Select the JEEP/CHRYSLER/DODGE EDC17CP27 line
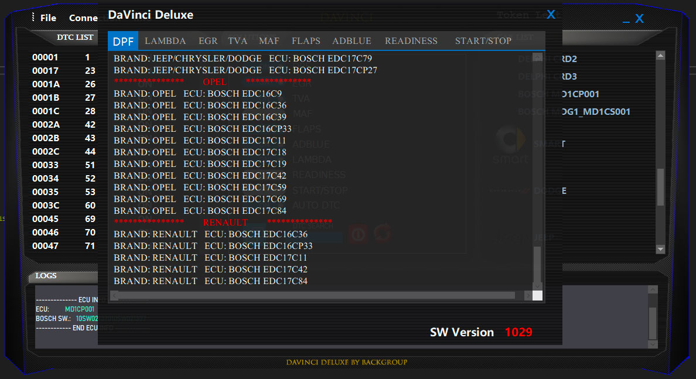Image resolution: width=696 pixels, height=379 pixels. pos(245,70)
